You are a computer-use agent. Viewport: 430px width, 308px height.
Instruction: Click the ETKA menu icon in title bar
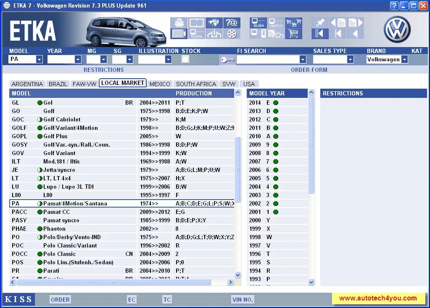[x=7, y=5]
